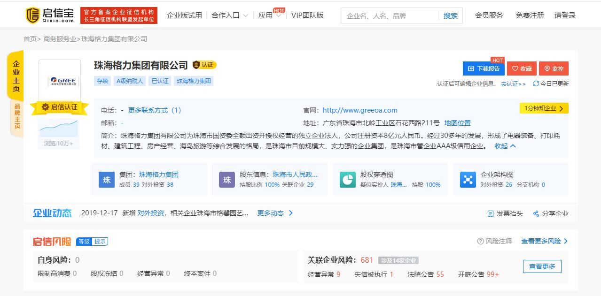Screen dimensions: 601x296
Task: Click the 股权穿透图 pie chart icon
Action: 348,180
